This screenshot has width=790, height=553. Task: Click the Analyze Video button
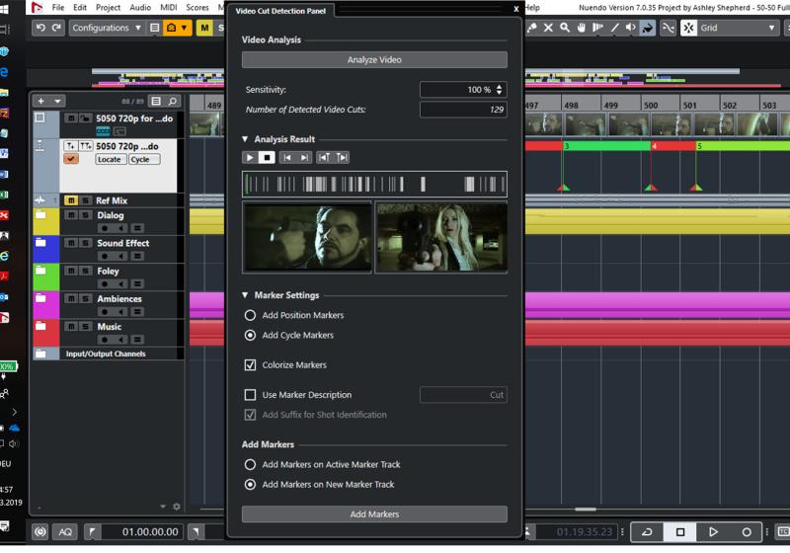click(x=374, y=60)
